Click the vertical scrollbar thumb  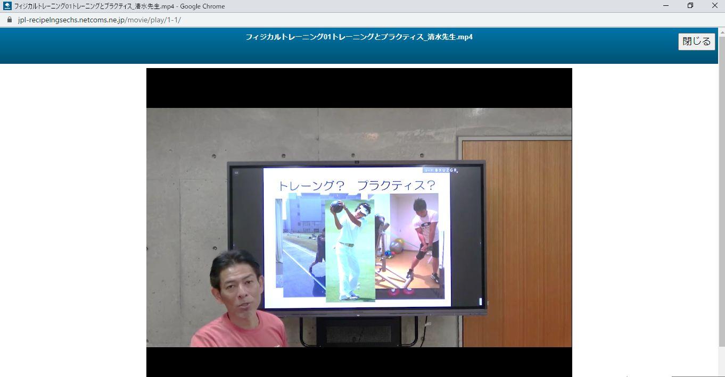point(721,186)
